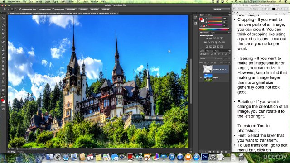Toggle Zoom All Windows checkbox
The width and height of the screenshot is (290, 163).
point(38,9)
